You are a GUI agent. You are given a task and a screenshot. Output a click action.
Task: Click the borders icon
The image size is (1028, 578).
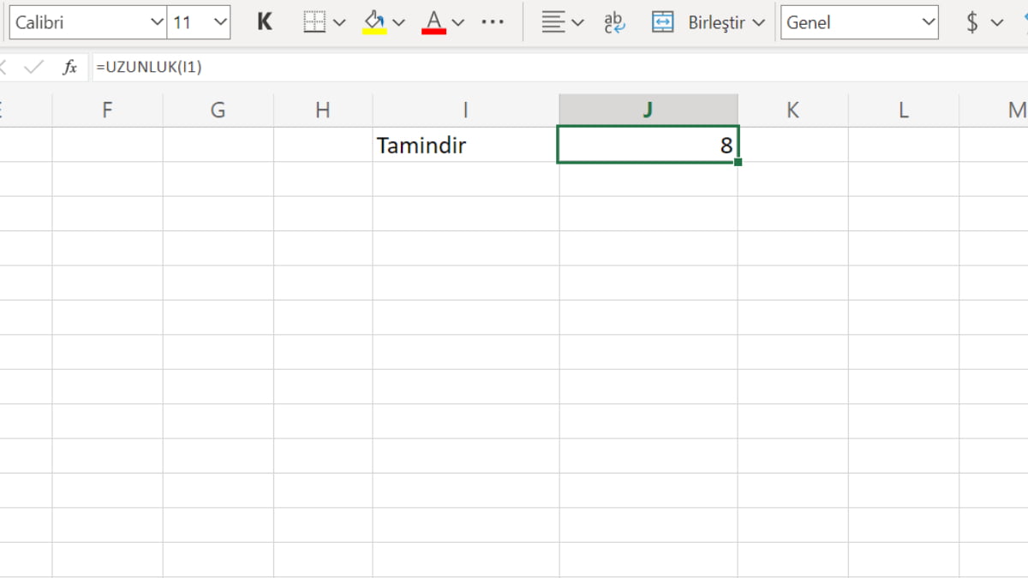coord(314,22)
